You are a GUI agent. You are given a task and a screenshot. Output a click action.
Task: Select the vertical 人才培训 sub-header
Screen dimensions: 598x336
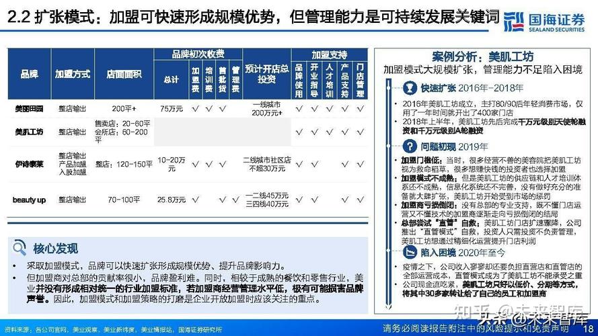click(x=330, y=80)
